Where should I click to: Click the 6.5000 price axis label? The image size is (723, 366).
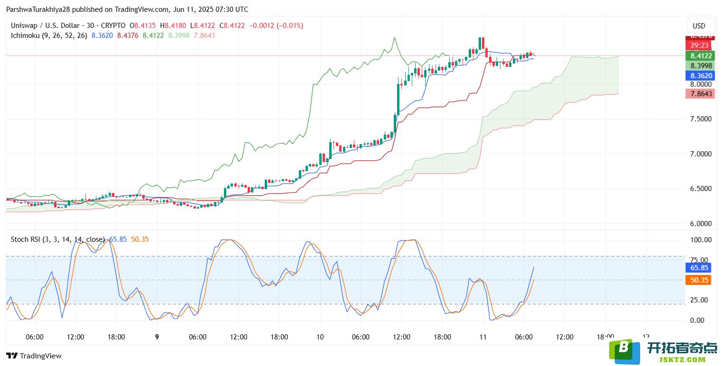[x=701, y=188]
